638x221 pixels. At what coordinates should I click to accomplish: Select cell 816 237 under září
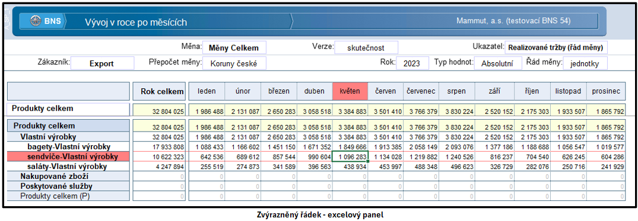click(495, 156)
